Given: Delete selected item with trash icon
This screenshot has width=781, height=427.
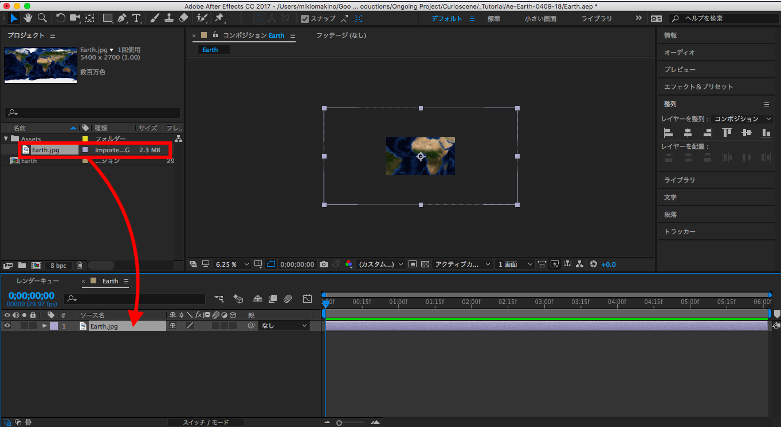Looking at the screenshot, I should [80, 266].
